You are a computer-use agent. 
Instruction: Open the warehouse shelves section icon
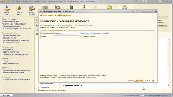(45, 8)
